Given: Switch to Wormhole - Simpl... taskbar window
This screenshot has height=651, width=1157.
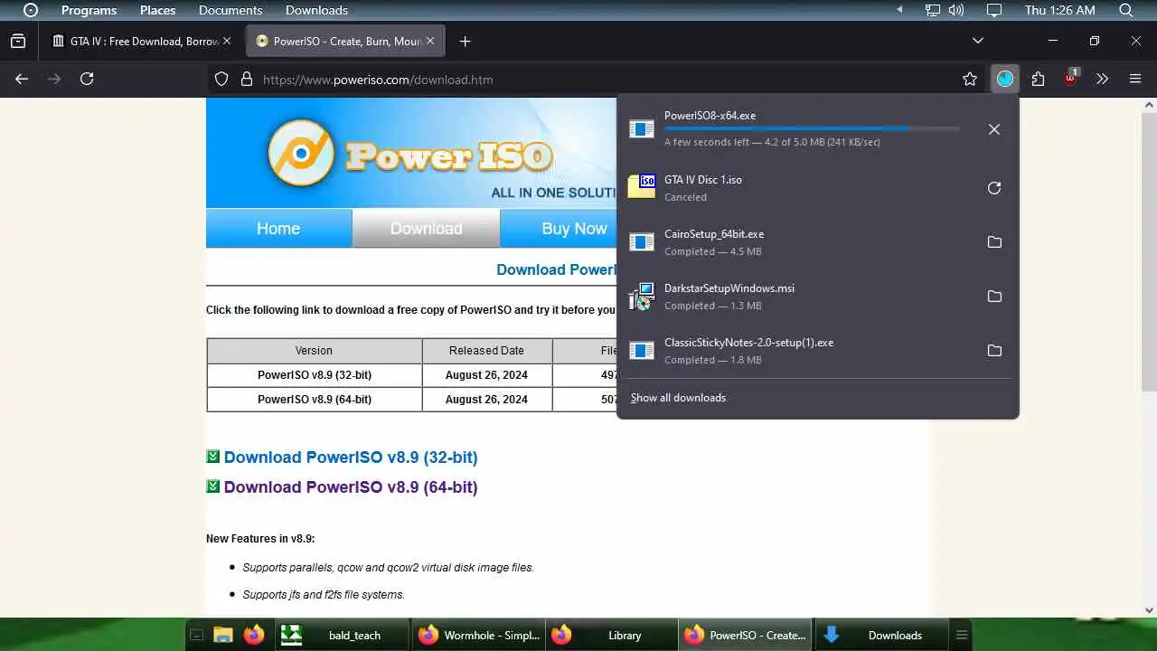Looking at the screenshot, I should tap(478, 635).
